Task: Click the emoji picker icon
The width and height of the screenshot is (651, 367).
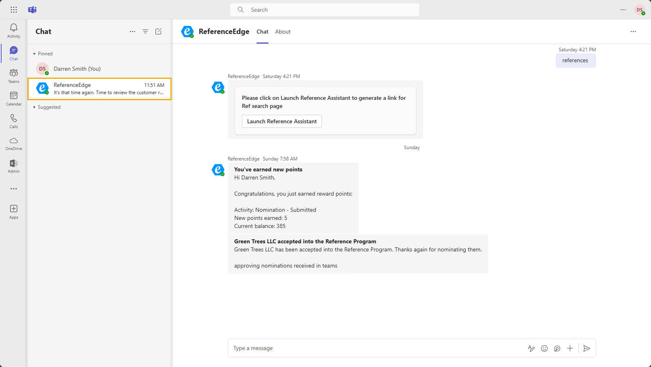Action: click(x=544, y=348)
